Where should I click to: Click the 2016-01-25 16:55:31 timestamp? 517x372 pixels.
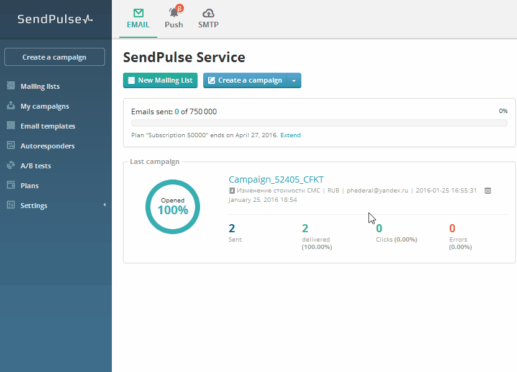tap(446, 191)
